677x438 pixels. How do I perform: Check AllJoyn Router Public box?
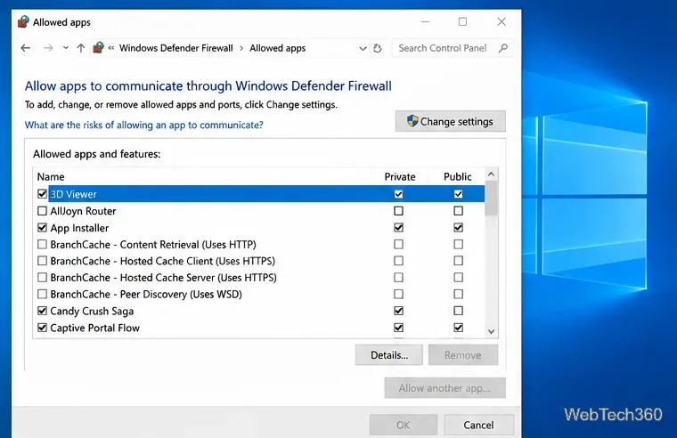(459, 211)
